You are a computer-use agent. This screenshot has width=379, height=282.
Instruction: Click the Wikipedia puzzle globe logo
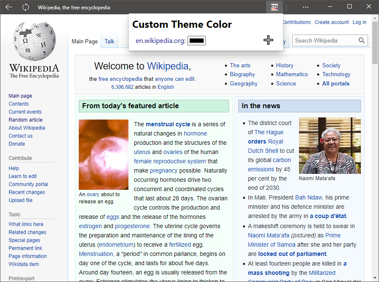[x=34, y=41]
